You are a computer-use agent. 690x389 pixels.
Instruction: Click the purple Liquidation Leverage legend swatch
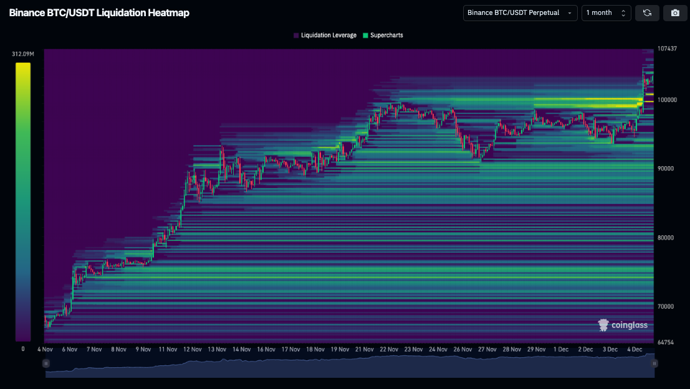point(296,35)
